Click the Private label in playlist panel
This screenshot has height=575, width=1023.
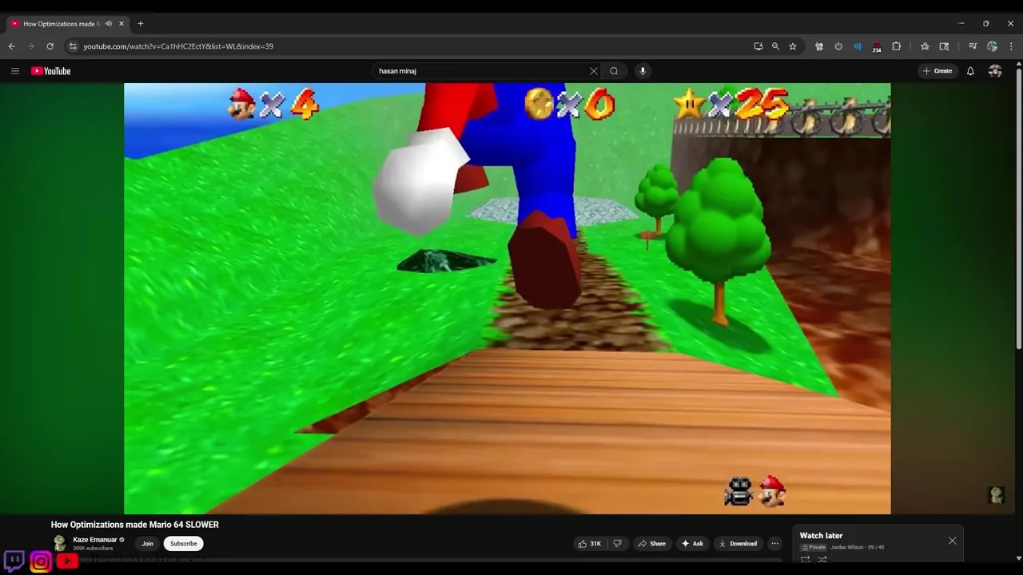pyautogui.click(x=814, y=547)
